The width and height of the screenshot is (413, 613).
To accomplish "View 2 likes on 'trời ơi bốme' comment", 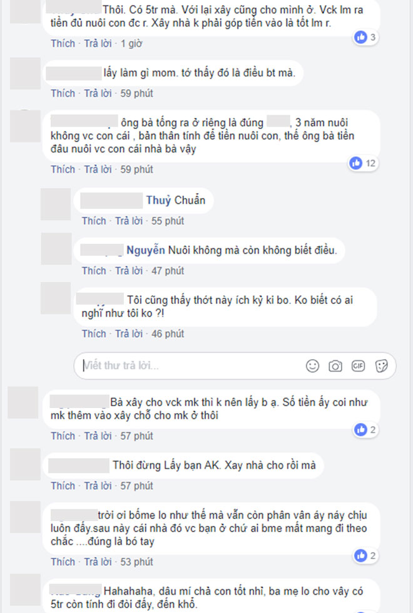I will click(x=366, y=555).
